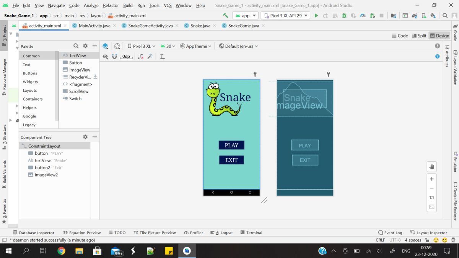Minimize the Palette panel
Image resolution: width=459 pixels, height=258 pixels.
pos(94,46)
